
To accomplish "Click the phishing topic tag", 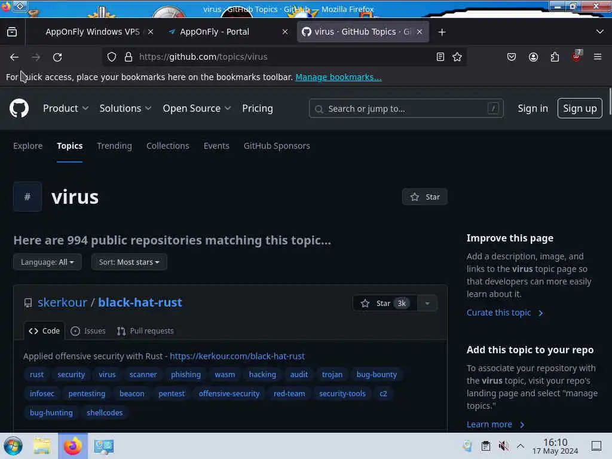I will click(186, 375).
